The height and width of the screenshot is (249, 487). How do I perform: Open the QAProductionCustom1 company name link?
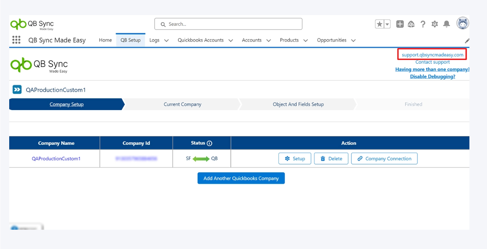point(56,158)
